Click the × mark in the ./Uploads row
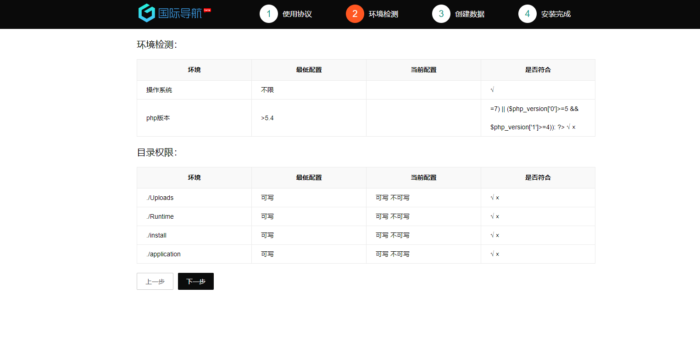The image size is (700, 354). coord(497,198)
